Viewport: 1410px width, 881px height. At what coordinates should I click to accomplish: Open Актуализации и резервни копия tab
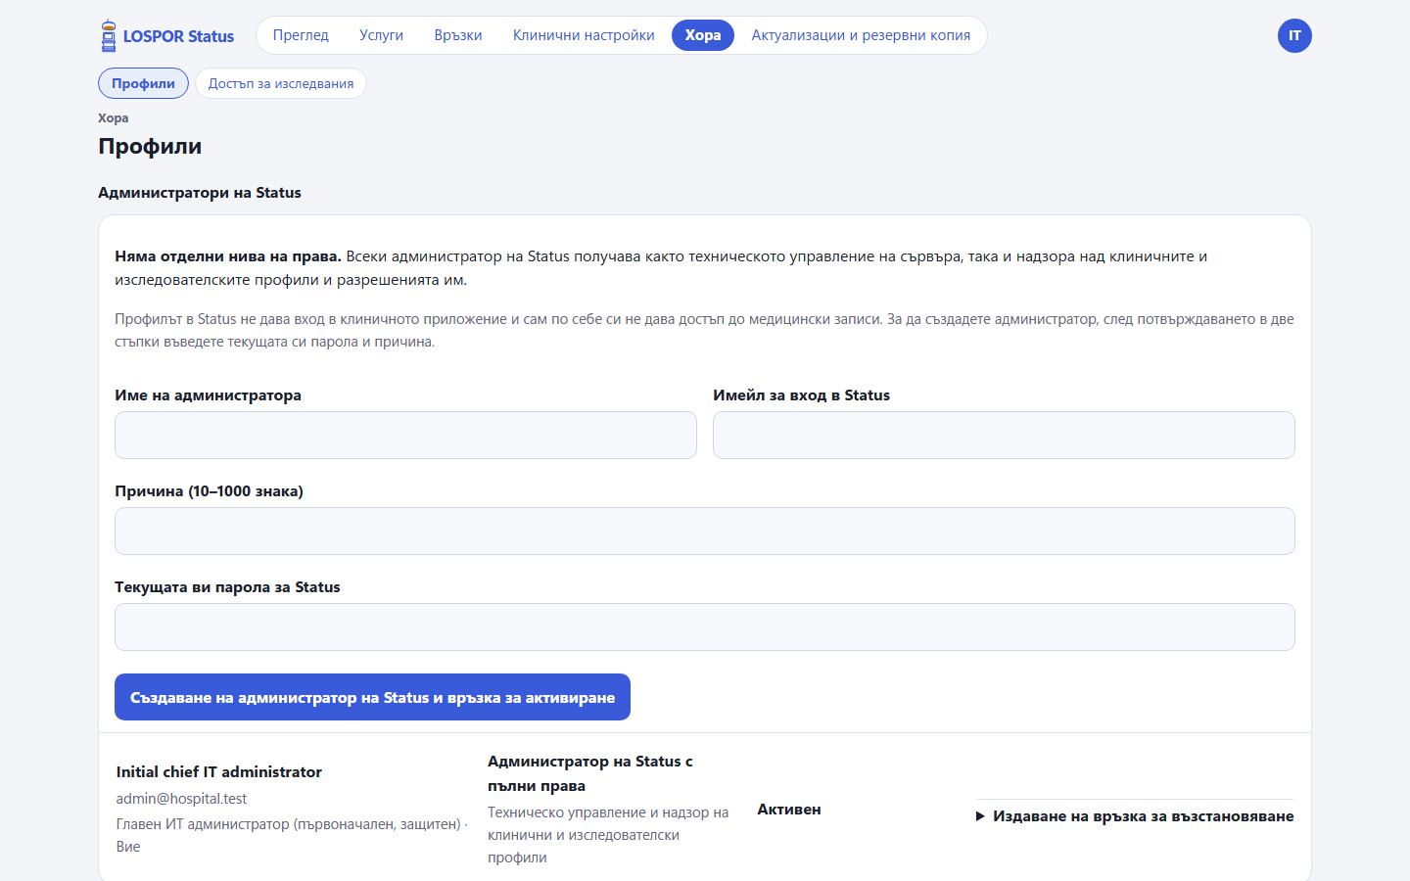[x=861, y=35]
